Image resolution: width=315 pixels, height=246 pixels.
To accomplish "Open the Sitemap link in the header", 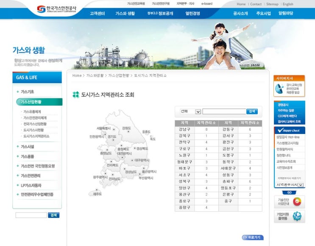I will [272, 4].
